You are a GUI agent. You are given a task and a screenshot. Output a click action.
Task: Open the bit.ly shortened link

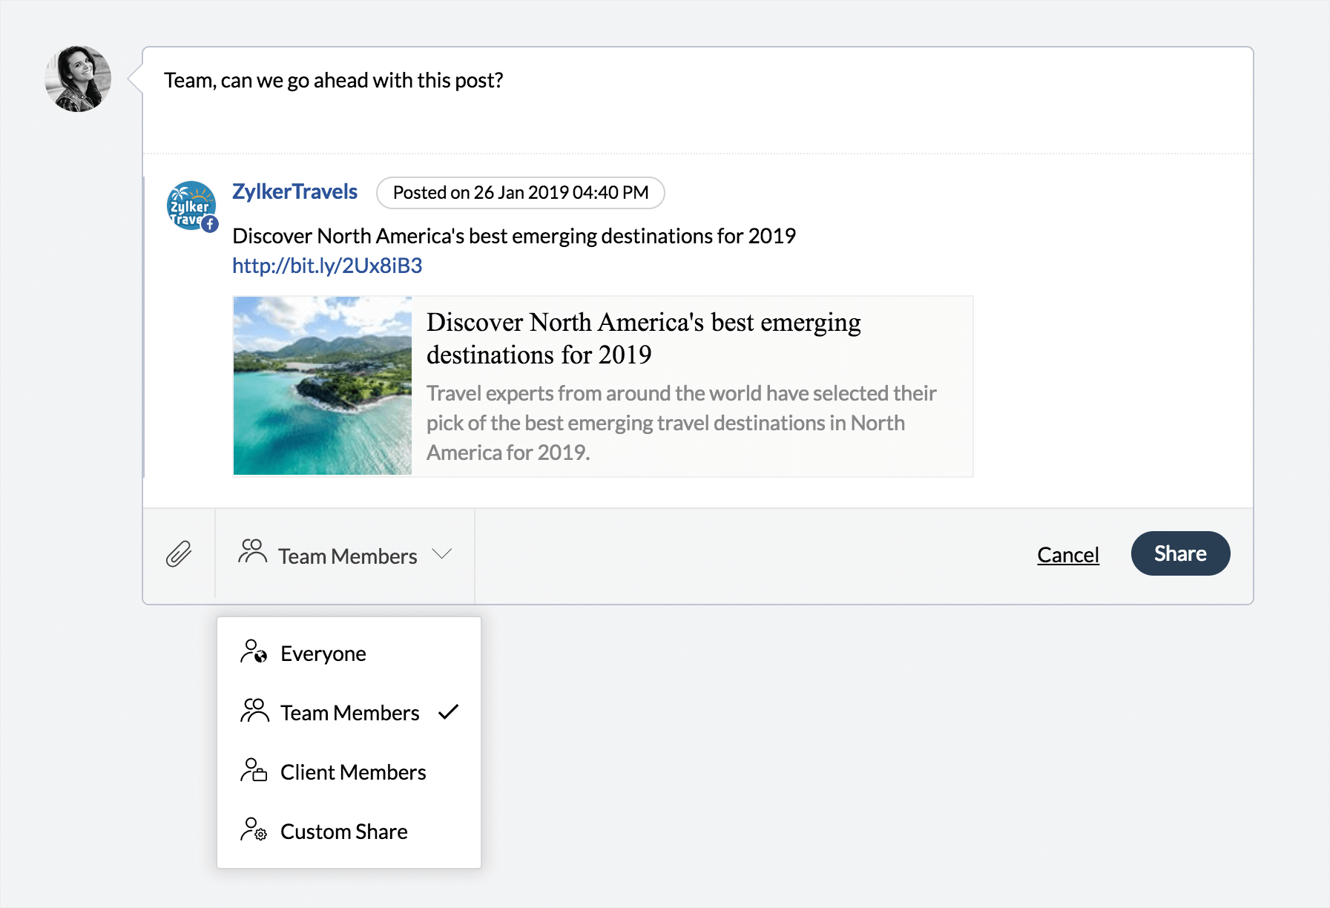327,266
